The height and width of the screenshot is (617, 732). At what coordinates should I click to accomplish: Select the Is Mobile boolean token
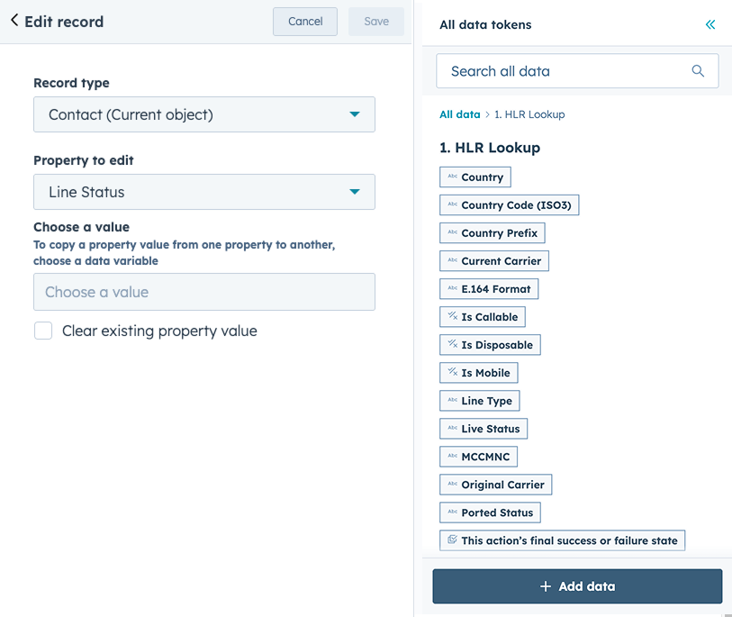point(478,373)
